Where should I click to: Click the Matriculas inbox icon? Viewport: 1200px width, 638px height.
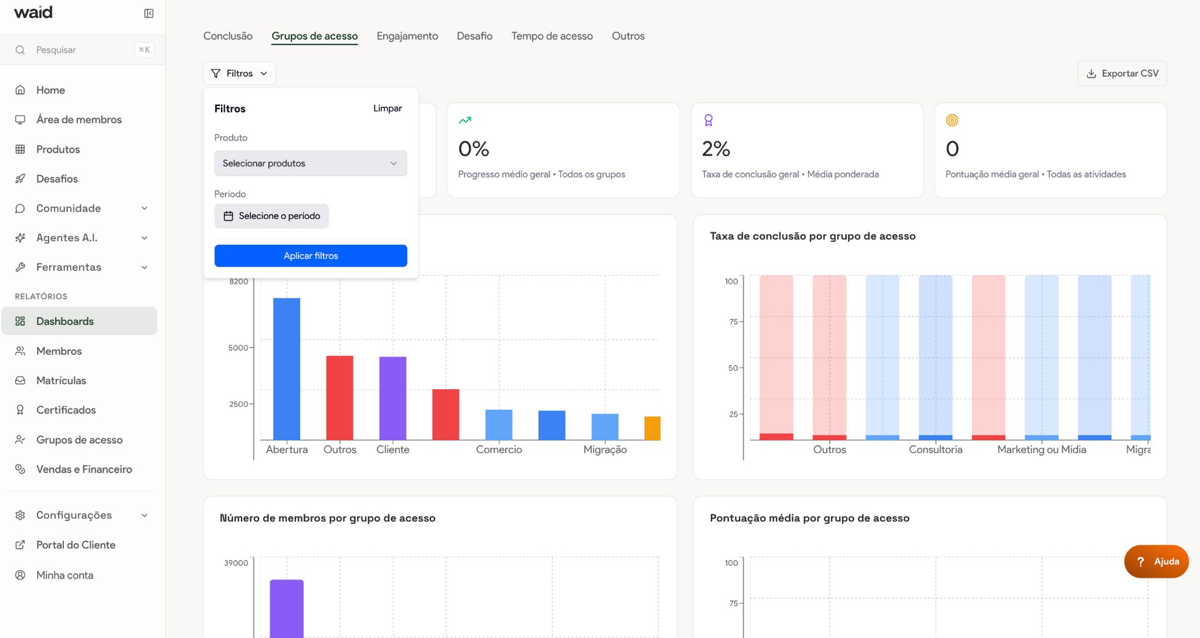click(x=20, y=380)
